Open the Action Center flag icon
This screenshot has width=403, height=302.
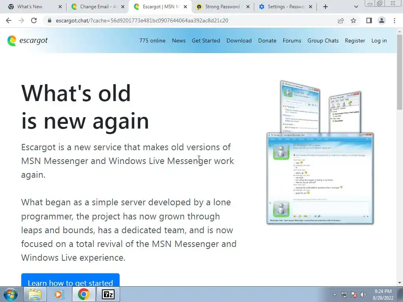click(x=354, y=295)
